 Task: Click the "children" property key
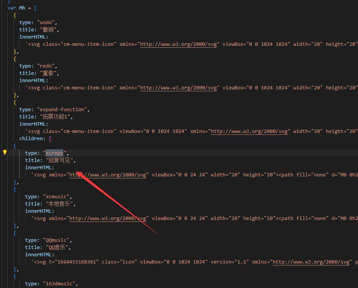[x=33, y=139]
